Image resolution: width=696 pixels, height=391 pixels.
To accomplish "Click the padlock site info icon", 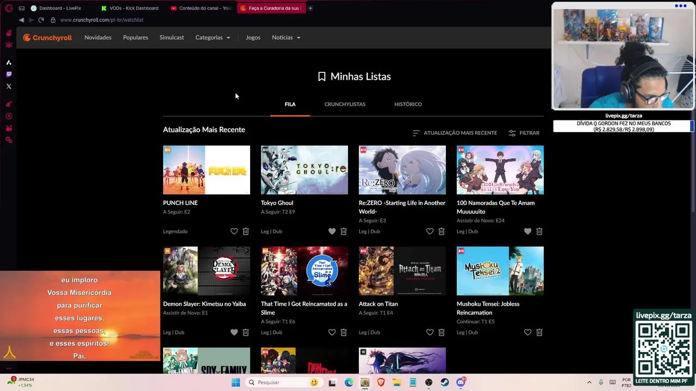I will [x=53, y=20].
